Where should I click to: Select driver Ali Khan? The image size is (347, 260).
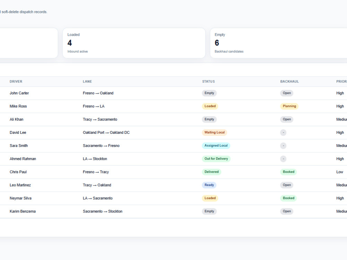pos(16,119)
